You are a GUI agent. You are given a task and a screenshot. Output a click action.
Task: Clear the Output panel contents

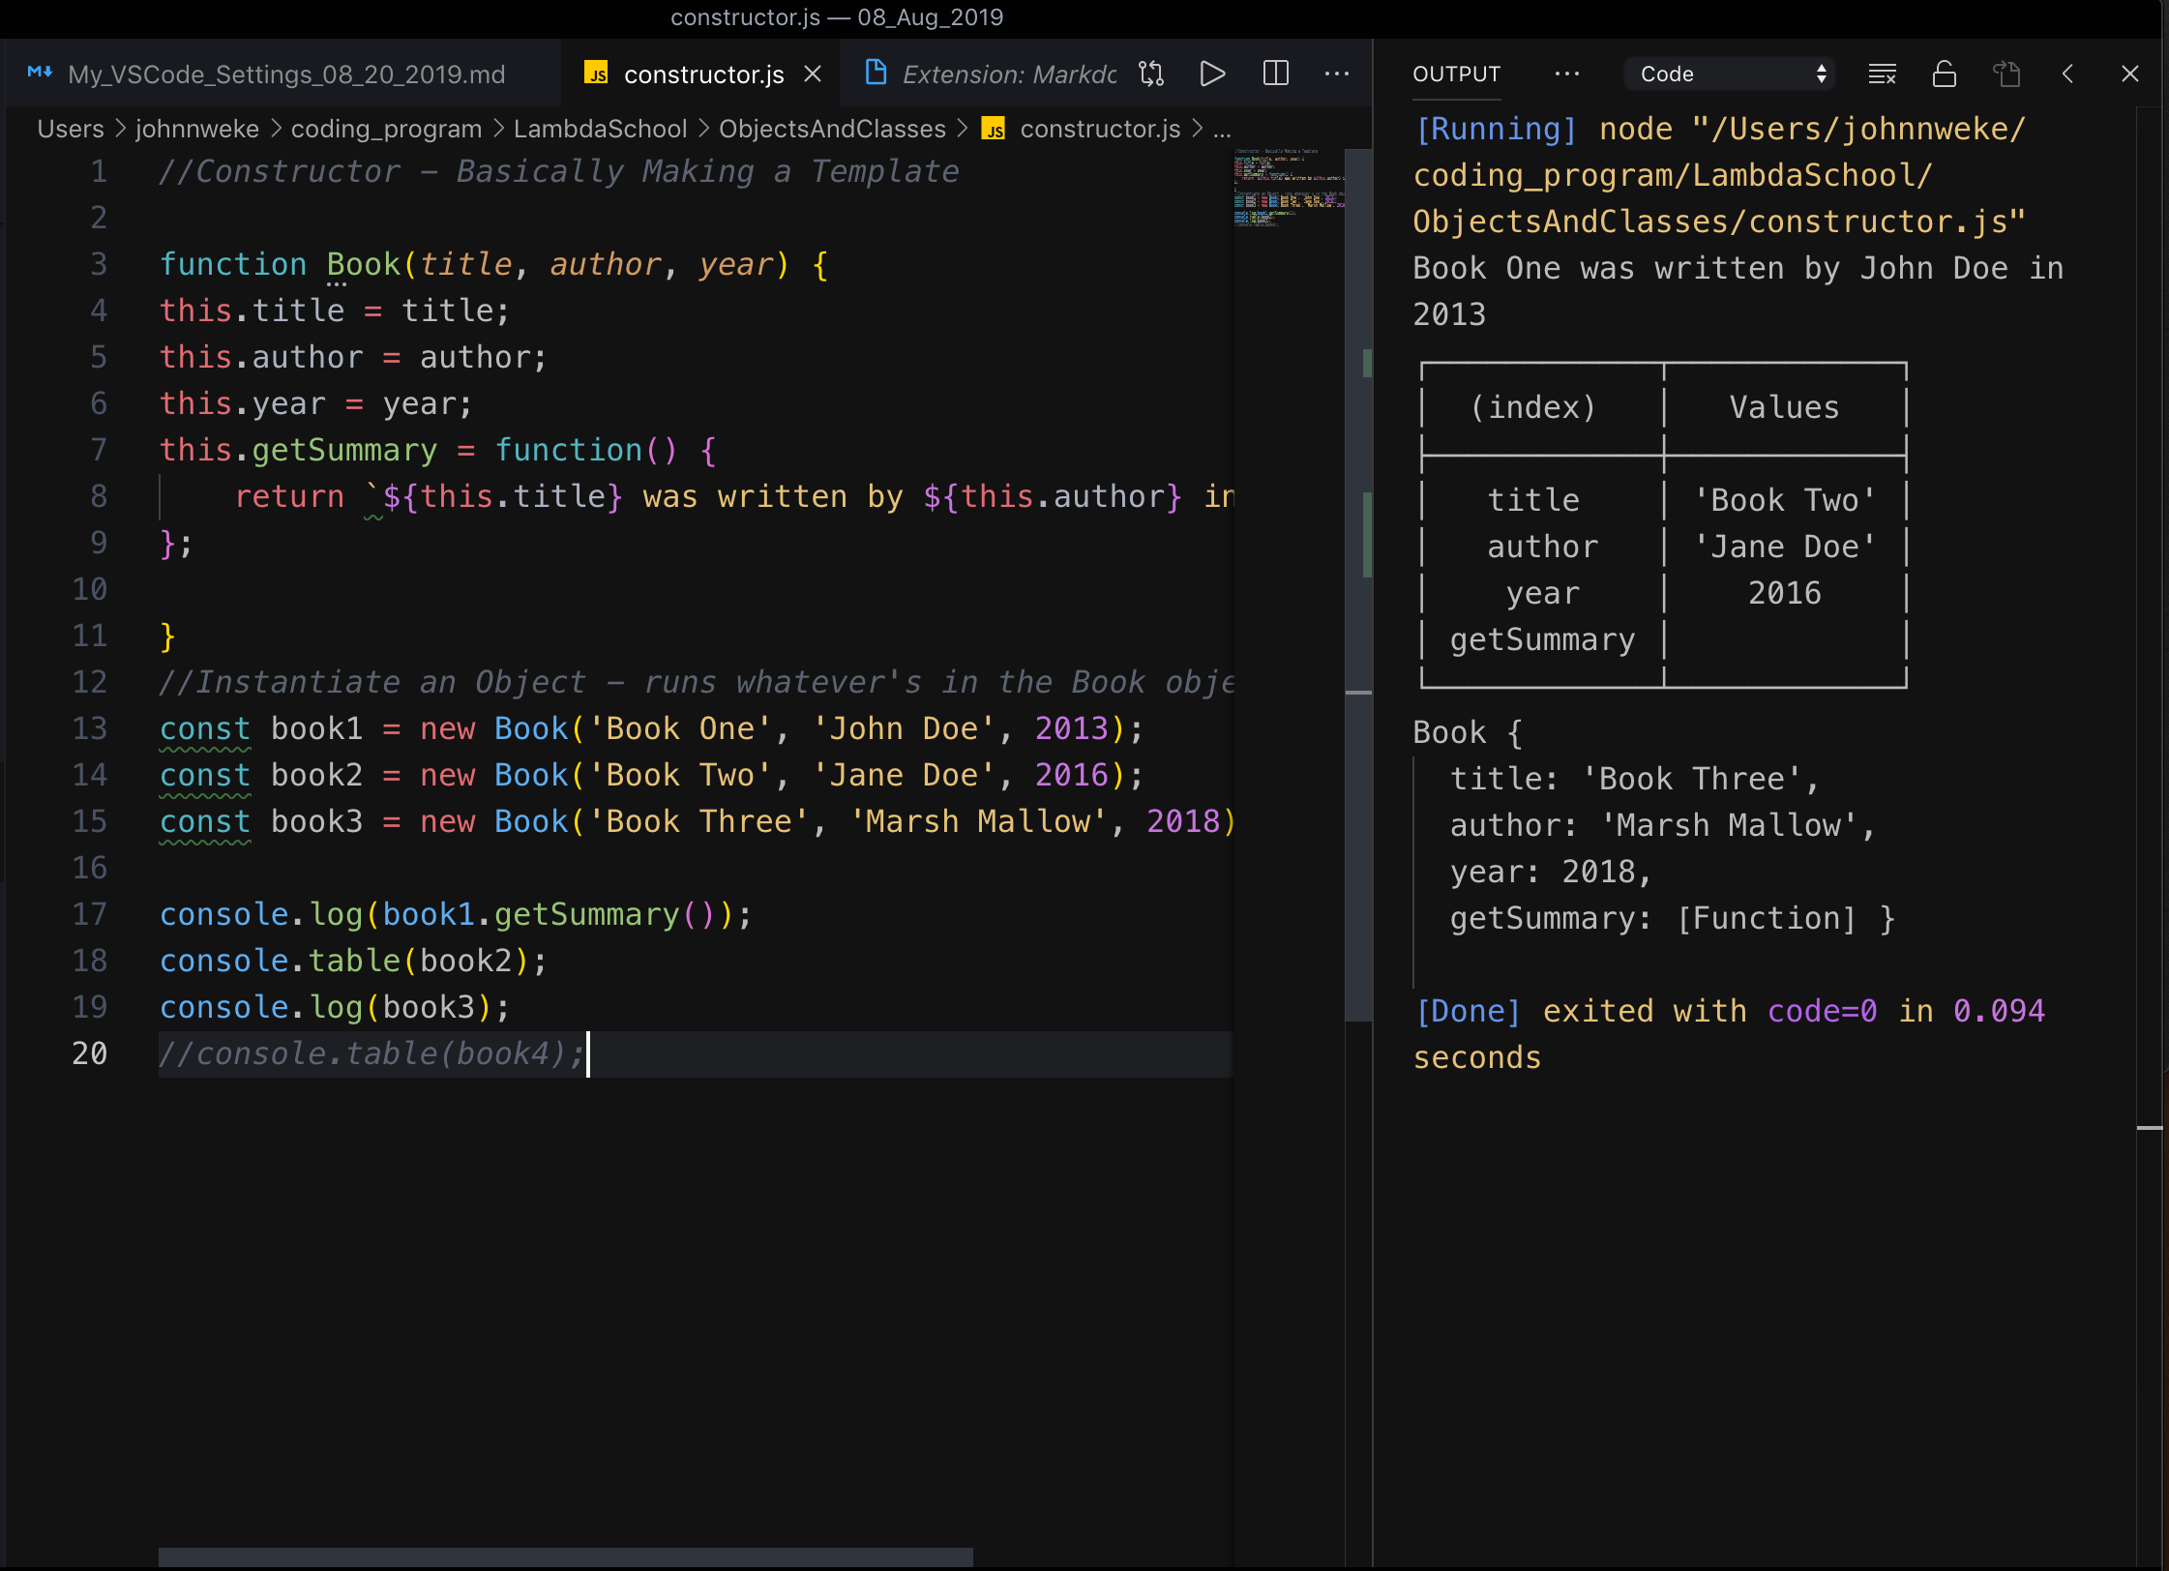[x=1883, y=74]
